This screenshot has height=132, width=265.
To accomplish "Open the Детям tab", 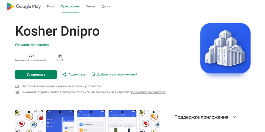I will tap(106, 7).
